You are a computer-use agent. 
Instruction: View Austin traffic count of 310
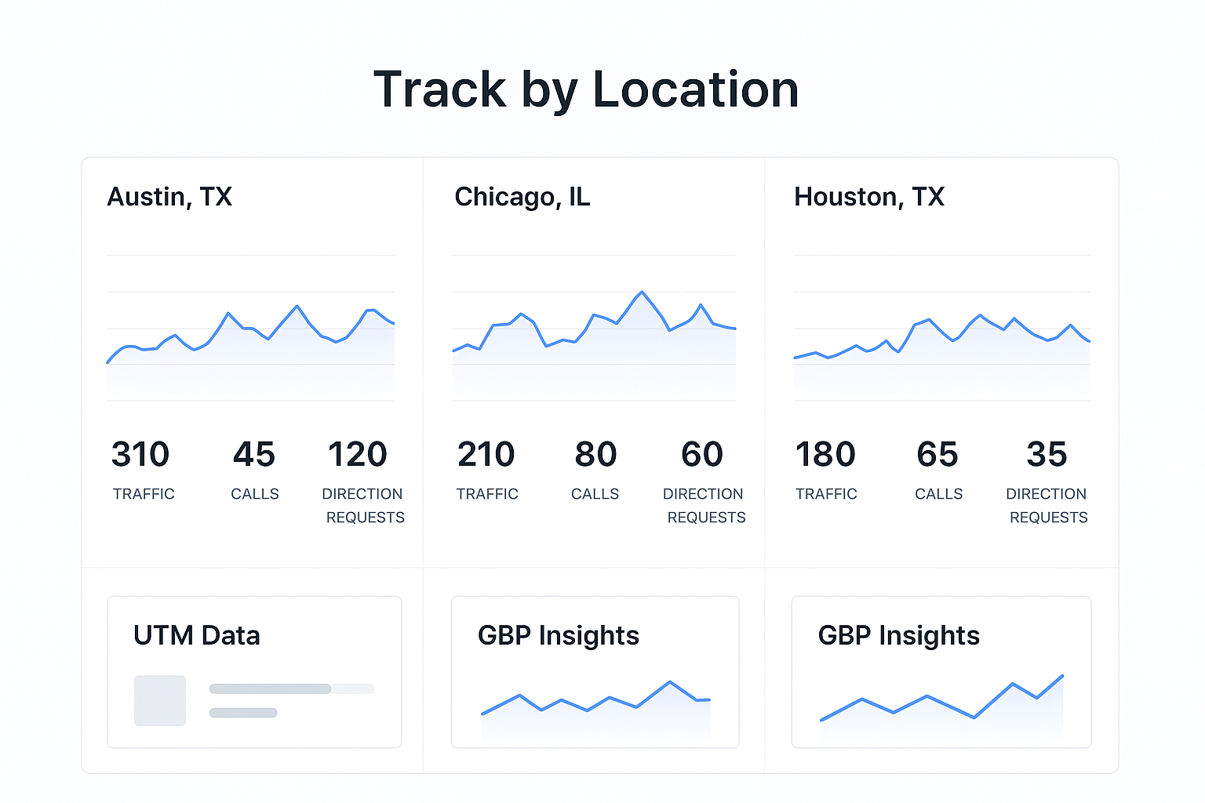point(143,453)
